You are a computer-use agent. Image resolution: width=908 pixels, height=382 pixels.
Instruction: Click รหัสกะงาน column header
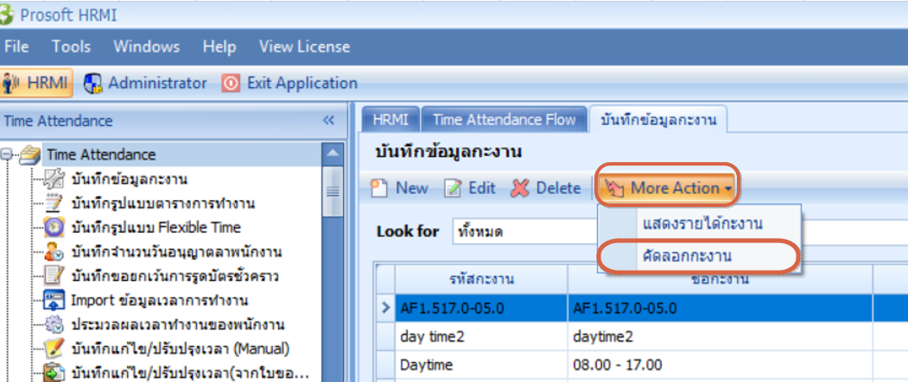(x=482, y=279)
